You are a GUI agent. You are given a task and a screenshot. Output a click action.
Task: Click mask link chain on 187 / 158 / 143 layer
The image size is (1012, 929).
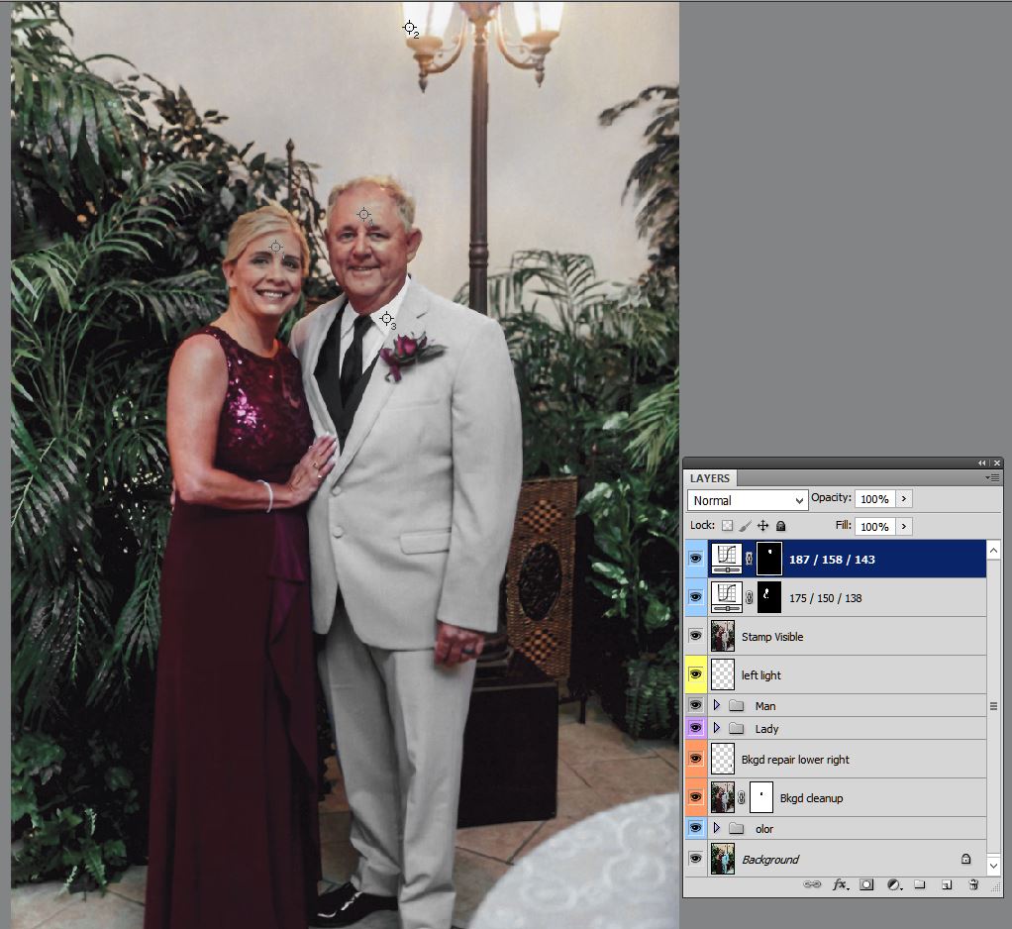[750, 559]
